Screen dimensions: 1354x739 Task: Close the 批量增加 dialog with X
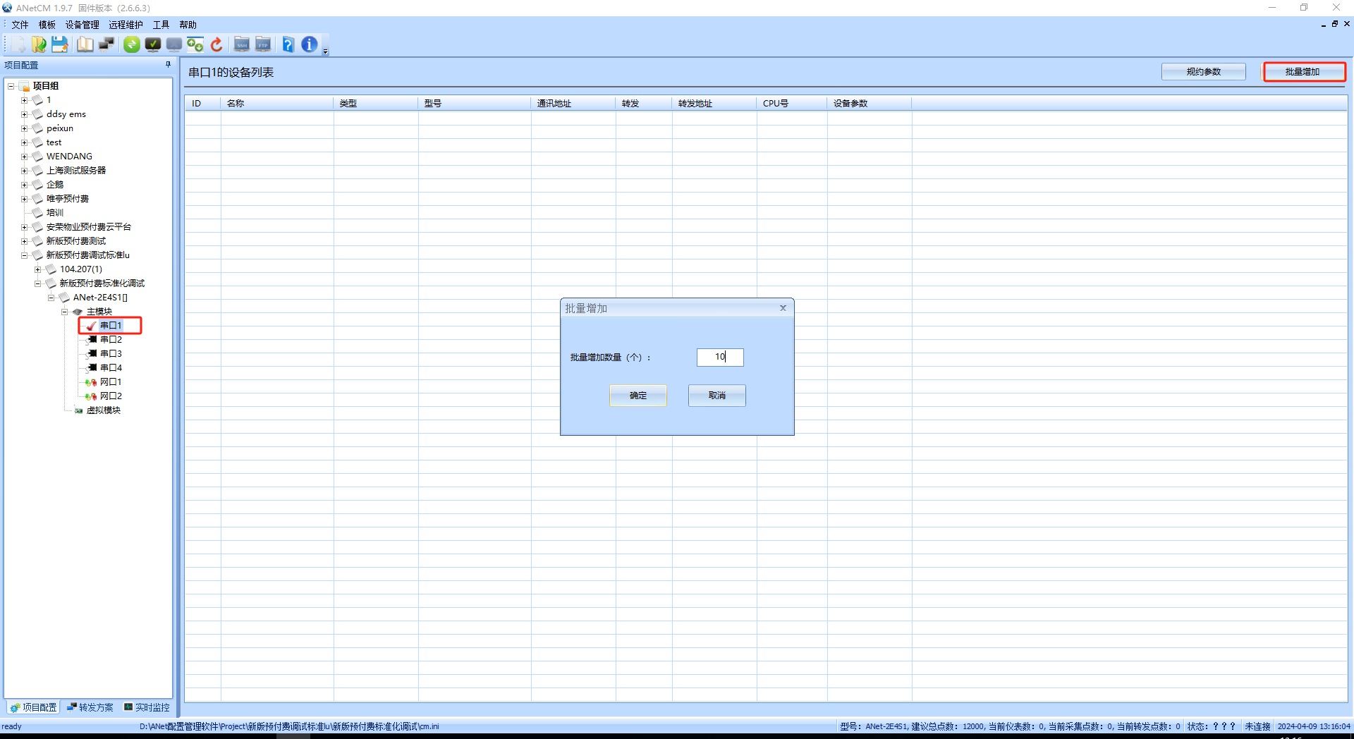(x=783, y=308)
